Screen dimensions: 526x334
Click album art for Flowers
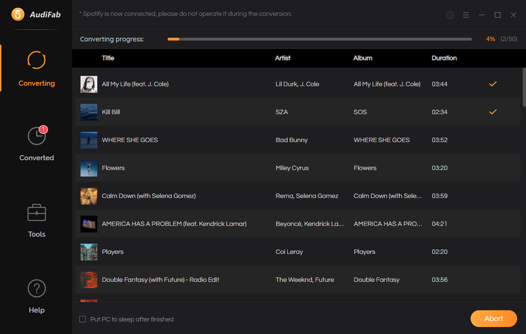(x=88, y=168)
